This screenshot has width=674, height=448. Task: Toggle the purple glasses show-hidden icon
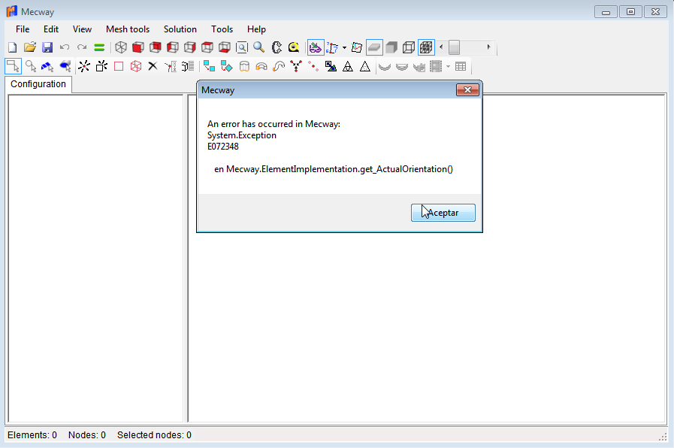click(316, 47)
